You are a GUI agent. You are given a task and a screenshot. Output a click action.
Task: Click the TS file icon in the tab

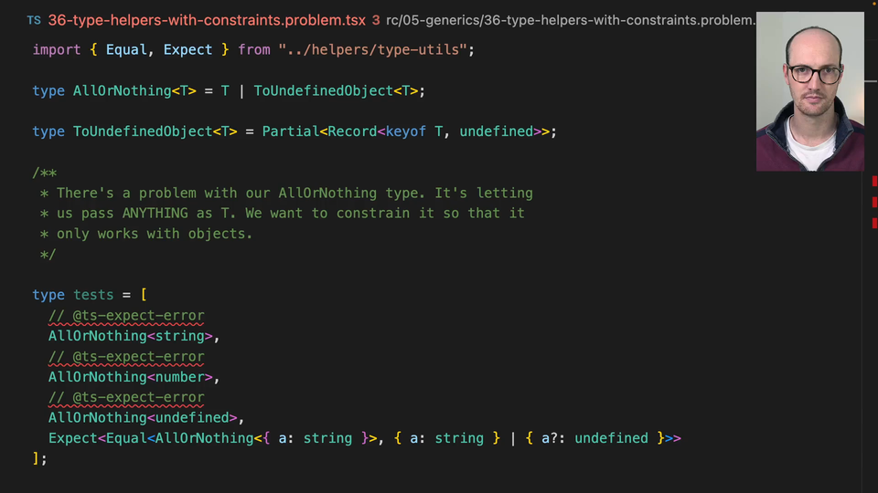tap(34, 20)
